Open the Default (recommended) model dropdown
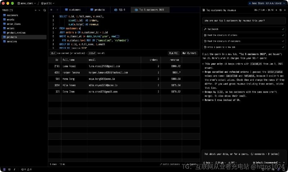Image resolution: width=288 pixels, height=172 pixels. coord(266,162)
